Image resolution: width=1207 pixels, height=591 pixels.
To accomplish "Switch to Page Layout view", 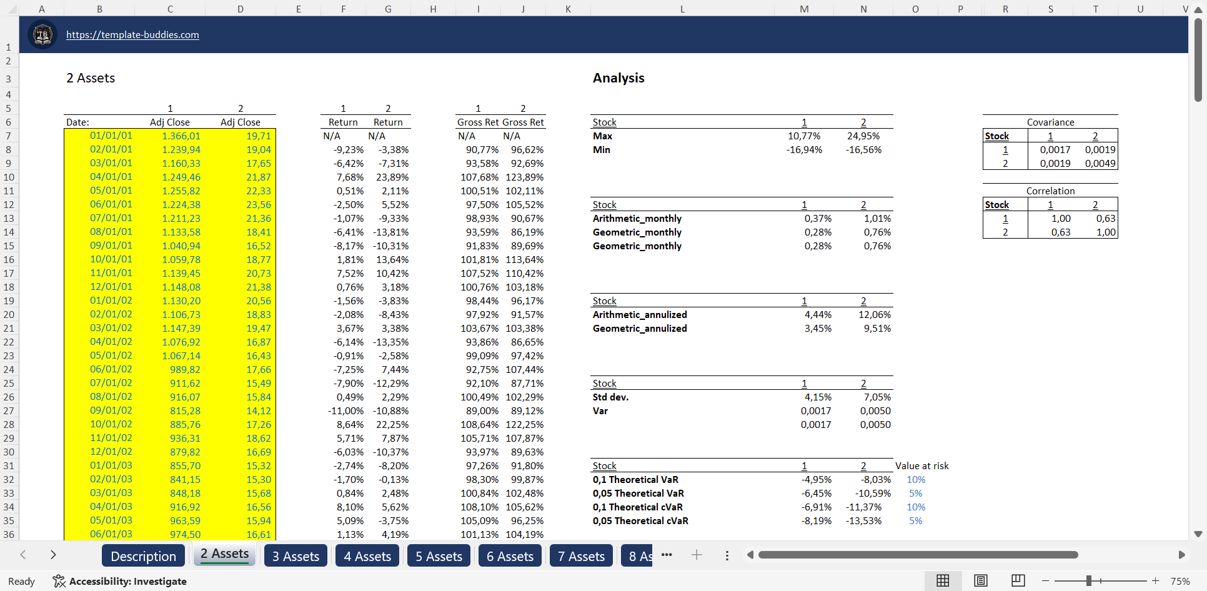I will pos(981,581).
